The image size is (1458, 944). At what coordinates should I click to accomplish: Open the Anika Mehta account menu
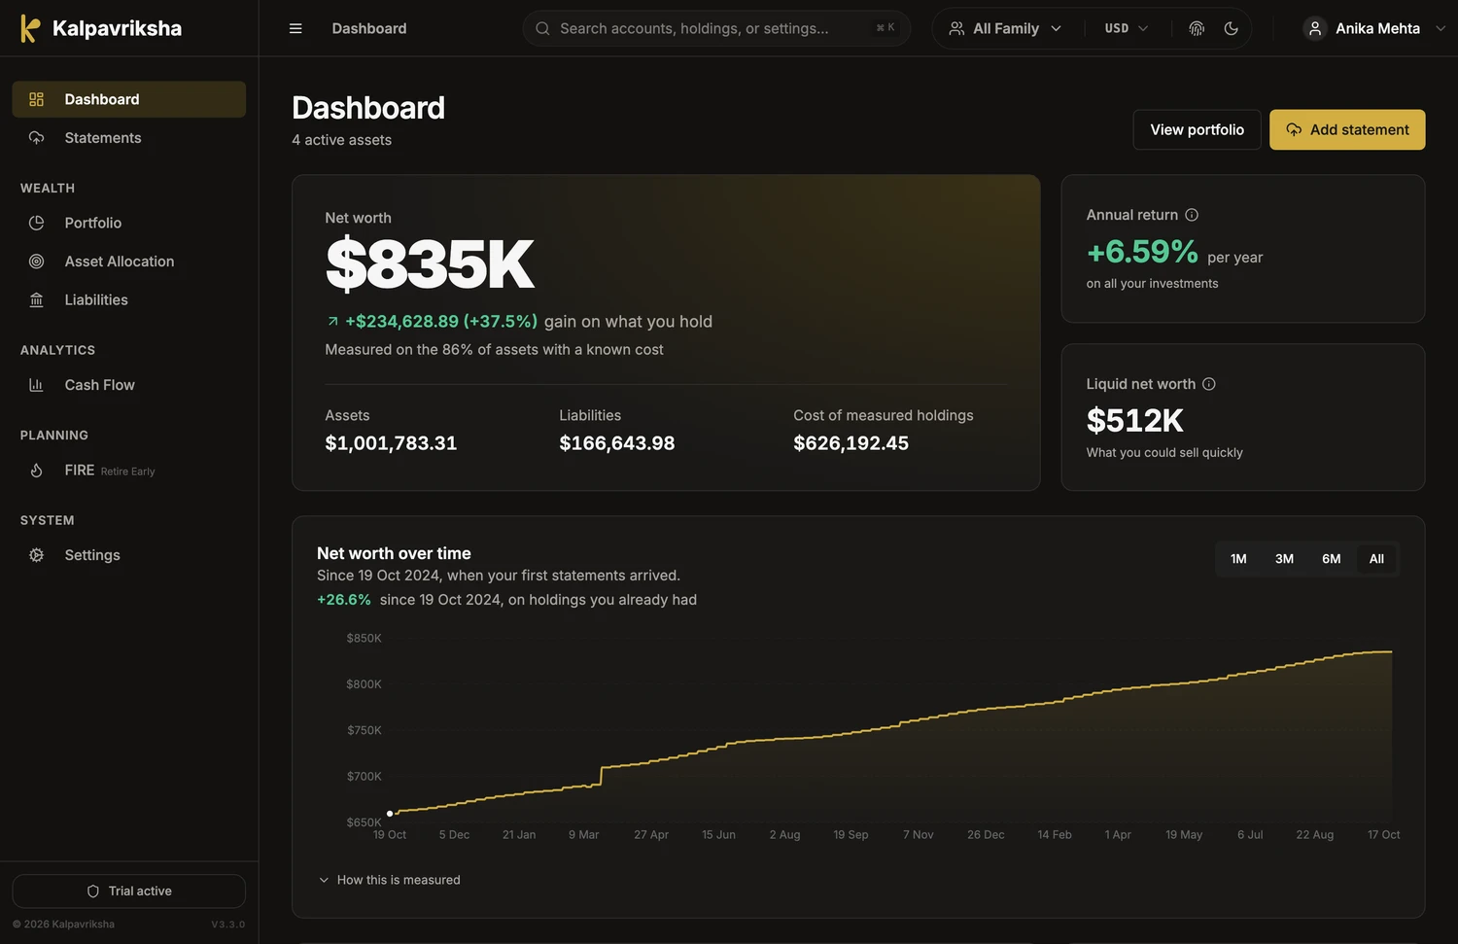coord(1374,28)
